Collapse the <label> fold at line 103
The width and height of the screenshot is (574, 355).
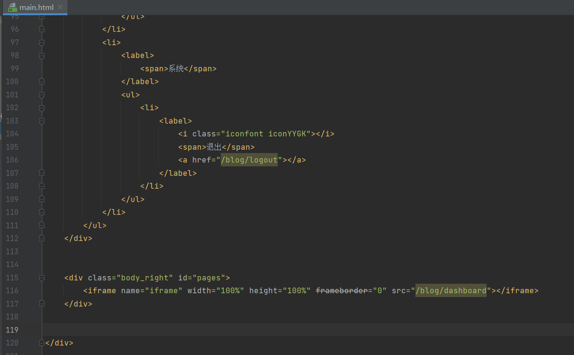[x=42, y=121]
